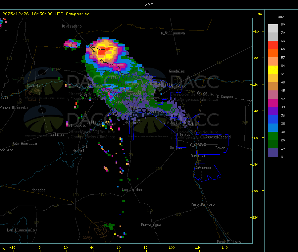Click the Carmensa location label
The height and width of the screenshot is (252, 298).
point(203,168)
